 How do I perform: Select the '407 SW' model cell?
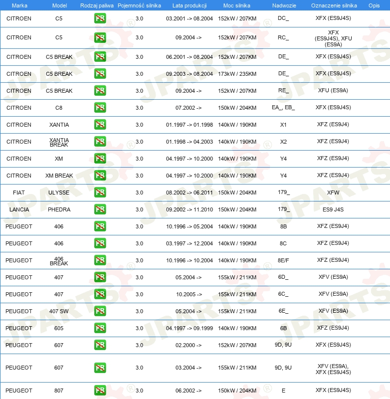point(59,311)
